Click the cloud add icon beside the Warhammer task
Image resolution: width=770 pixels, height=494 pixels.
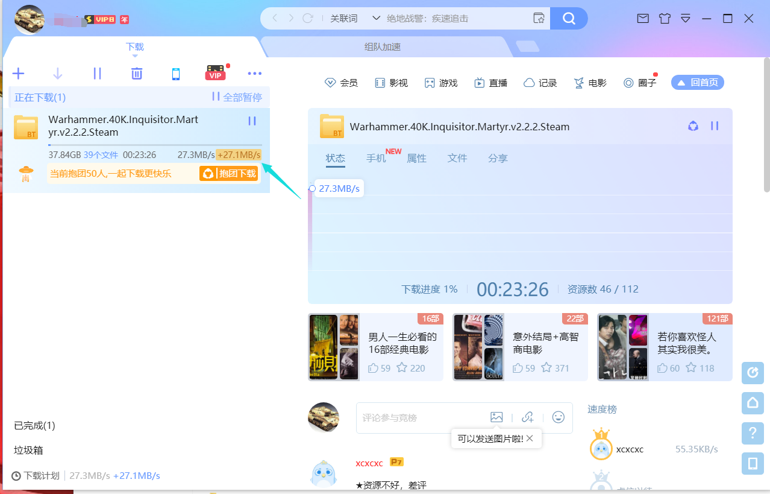point(692,126)
